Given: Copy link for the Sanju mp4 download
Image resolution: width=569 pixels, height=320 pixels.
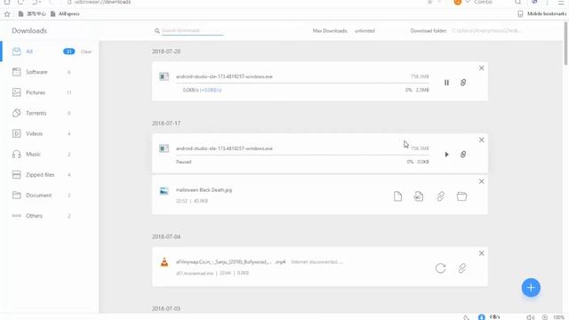Looking at the screenshot, I should pos(461,268).
